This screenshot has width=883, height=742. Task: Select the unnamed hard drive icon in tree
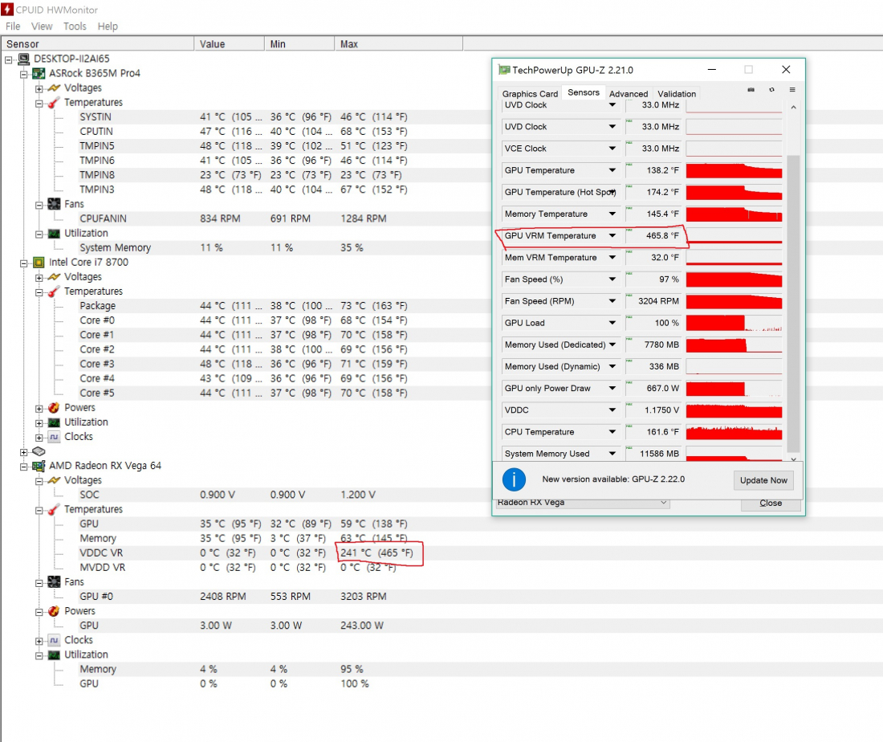[x=39, y=451]
